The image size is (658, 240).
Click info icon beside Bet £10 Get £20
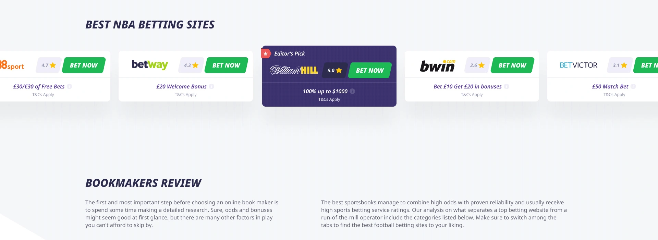coord(507,86)
